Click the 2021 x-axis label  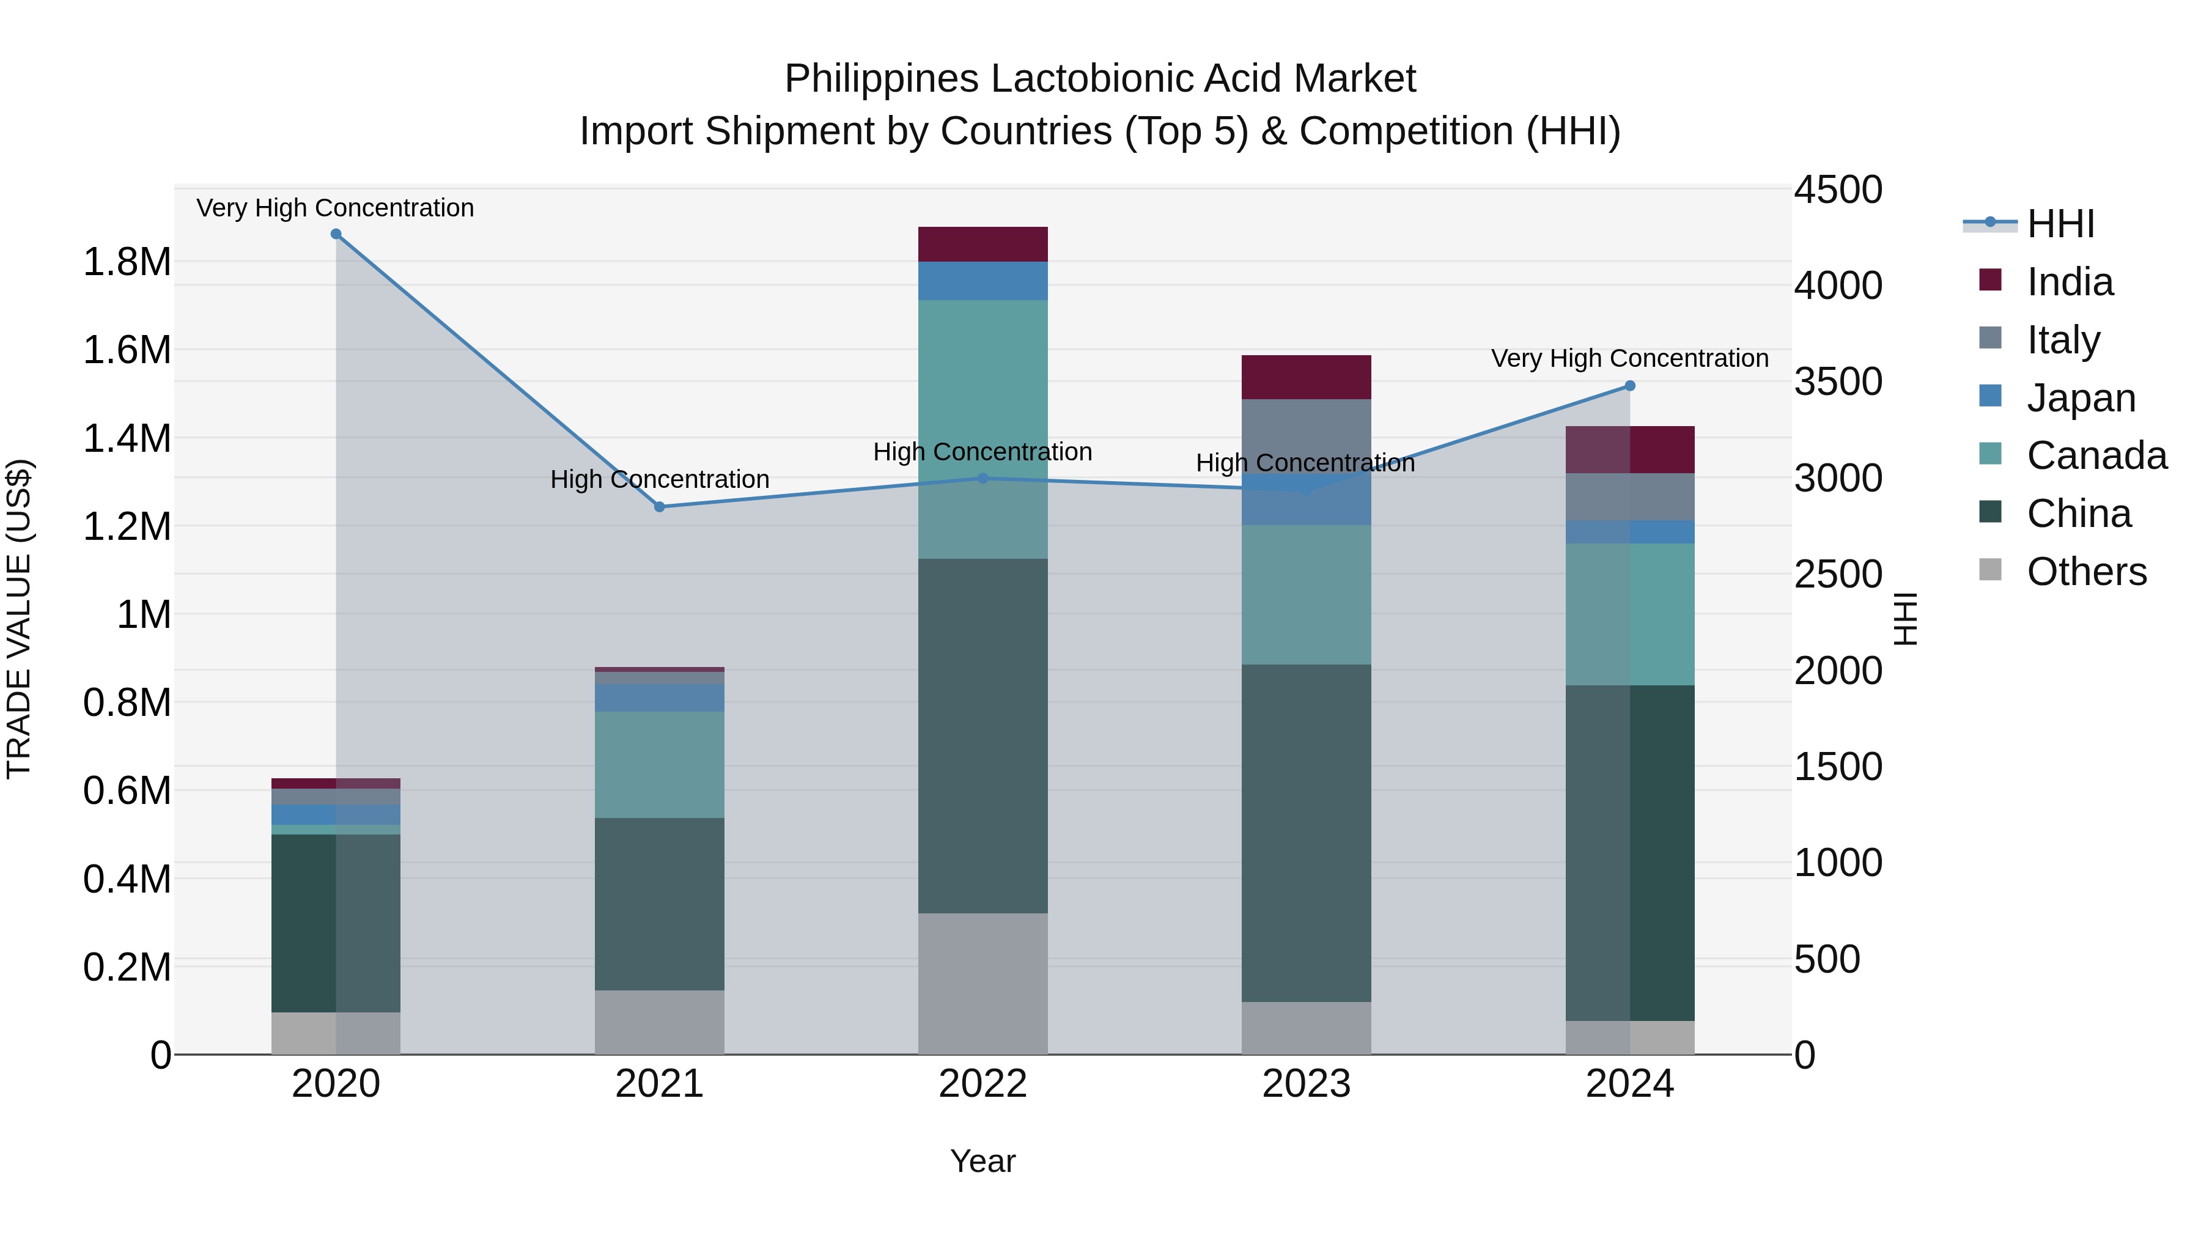[x=660, y=1084]
